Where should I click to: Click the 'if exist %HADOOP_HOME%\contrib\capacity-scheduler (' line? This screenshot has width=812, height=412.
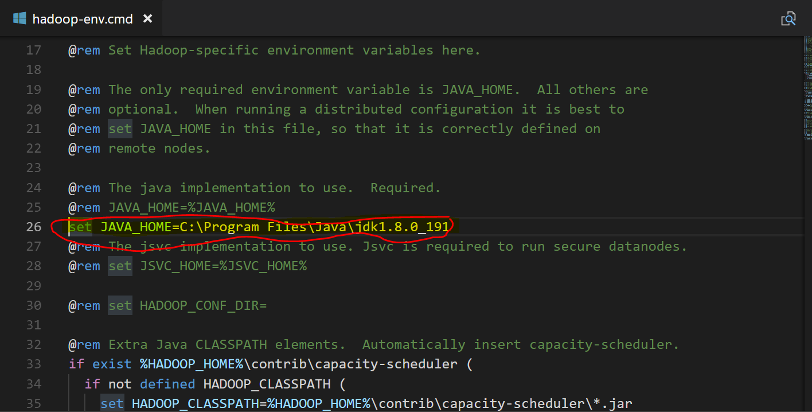(x=271, y=364)
